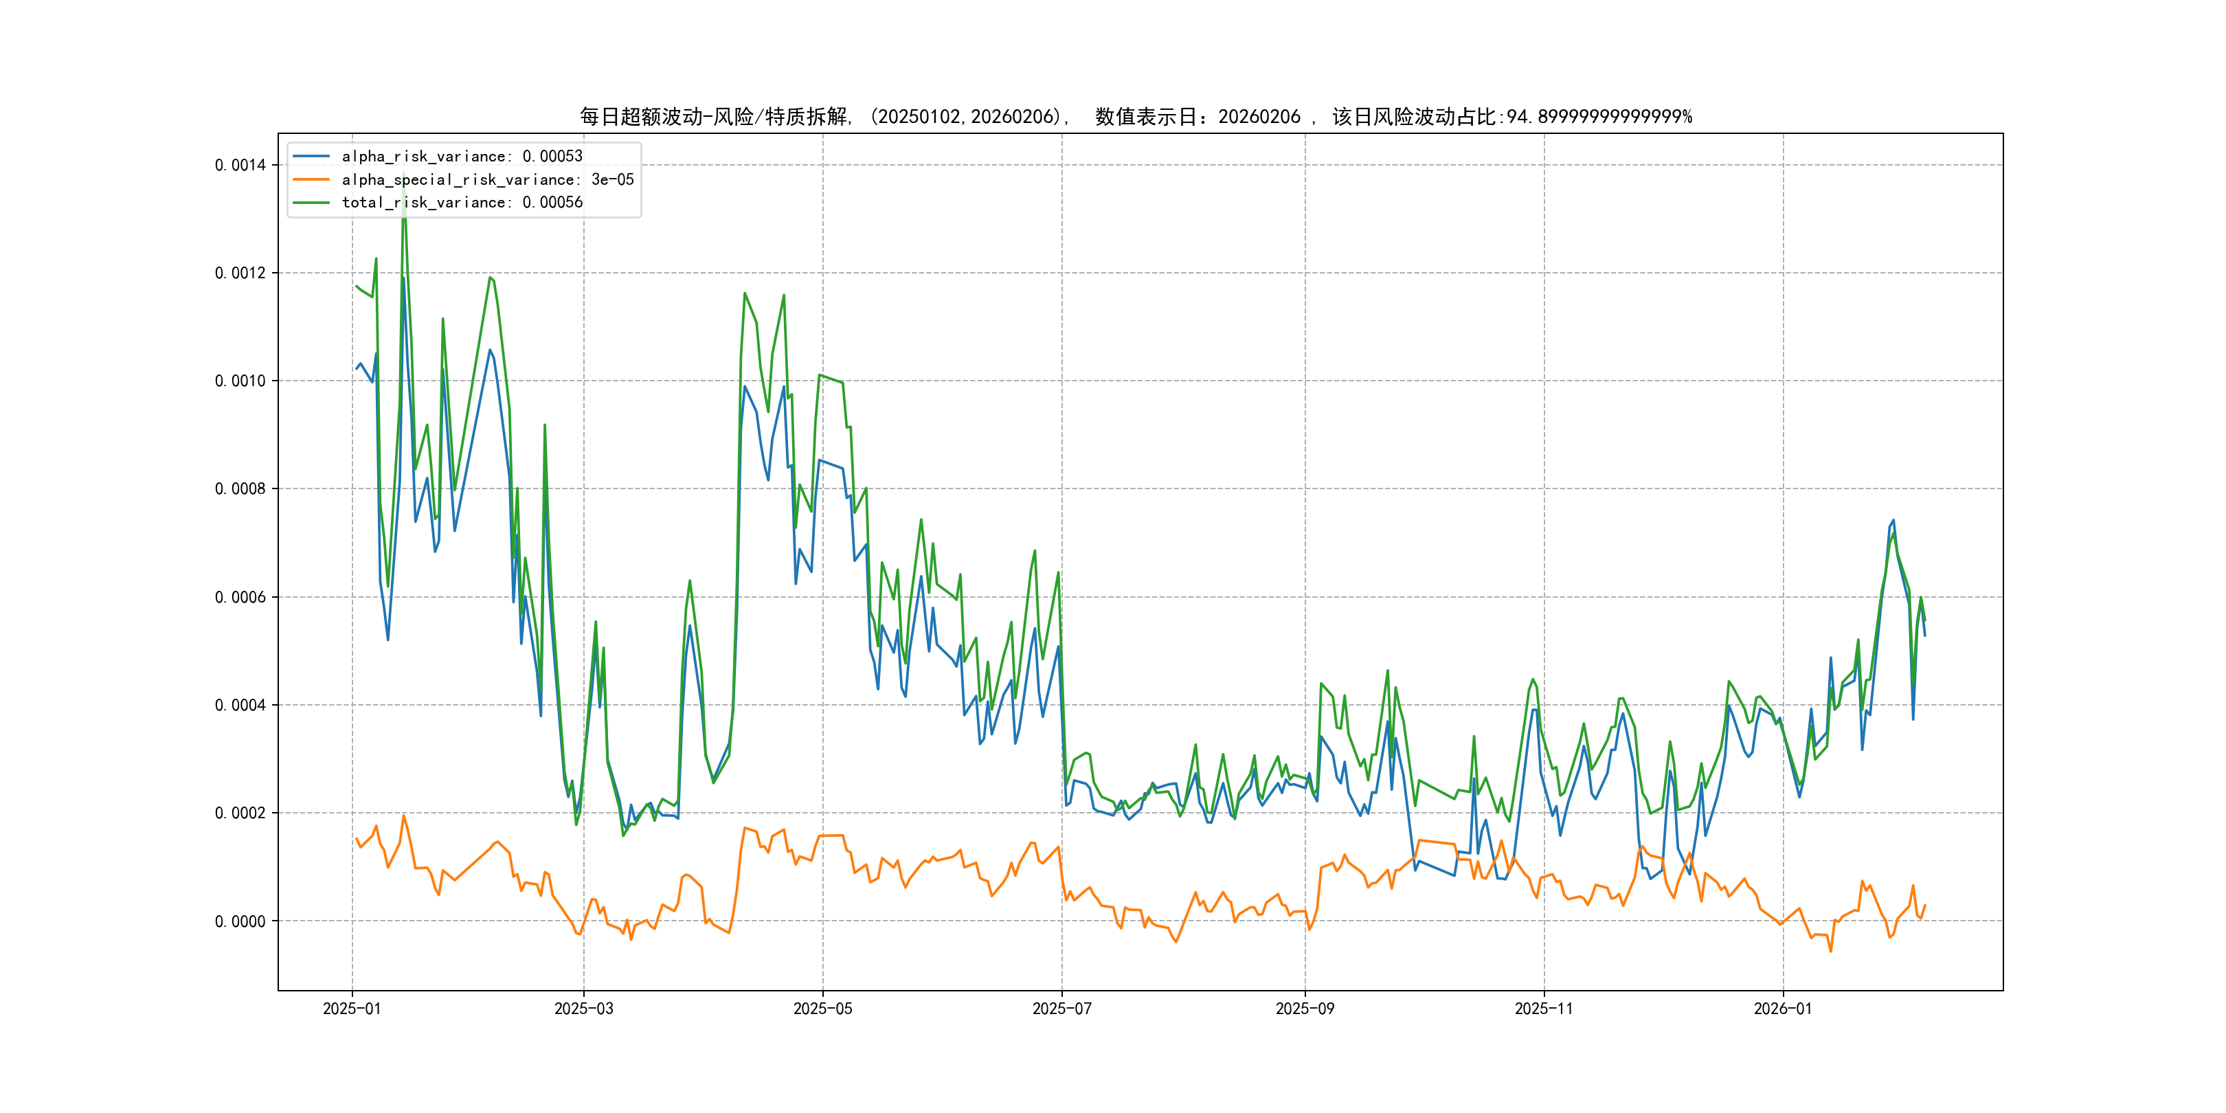The width and height of the screenshot is (2226, 1113).
Task: Click the 2025-01 x-axis tick label
Action: tap(352, 1009)
